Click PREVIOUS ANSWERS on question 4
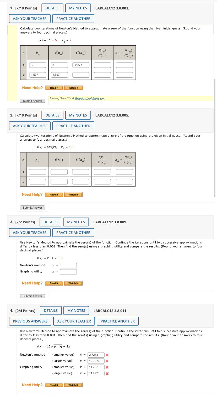 (x=30, y=321)
